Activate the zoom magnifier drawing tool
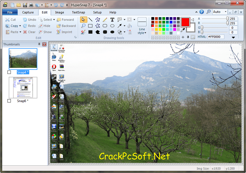 (x=83, y=26)
